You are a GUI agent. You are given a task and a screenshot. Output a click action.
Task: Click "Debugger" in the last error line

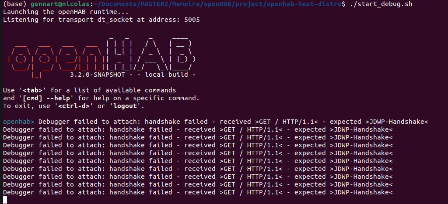pos(18,192)
